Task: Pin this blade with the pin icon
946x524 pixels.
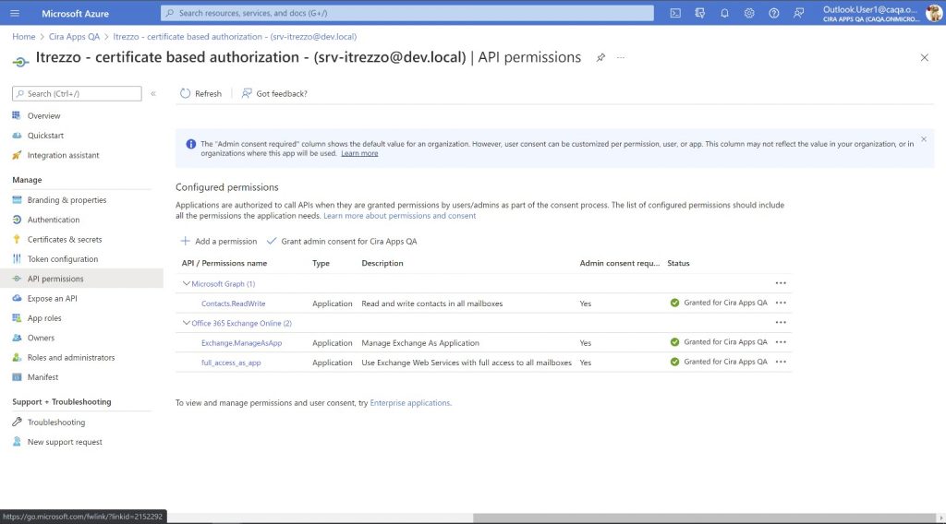Action: pyautogui.click(x=600, y=58)
